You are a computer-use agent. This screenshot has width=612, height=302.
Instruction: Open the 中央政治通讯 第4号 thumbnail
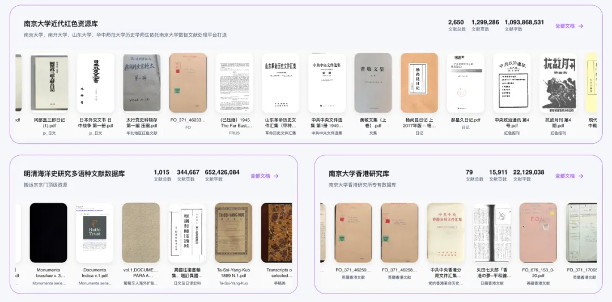coord(512,83)
